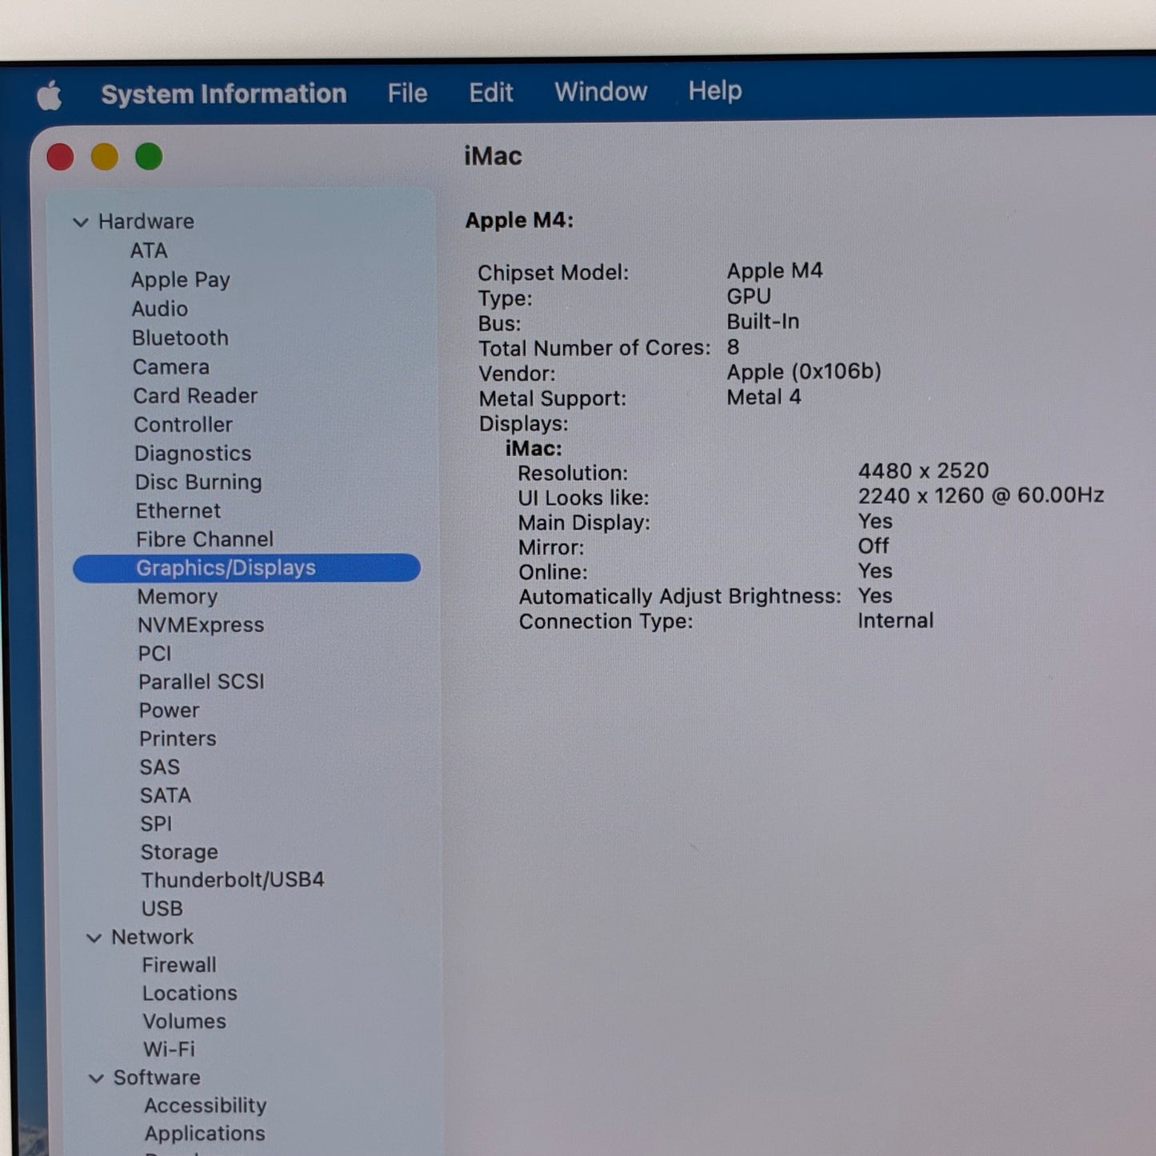
Task: Click the Hardware section label
Action: [x=146, y=222]
